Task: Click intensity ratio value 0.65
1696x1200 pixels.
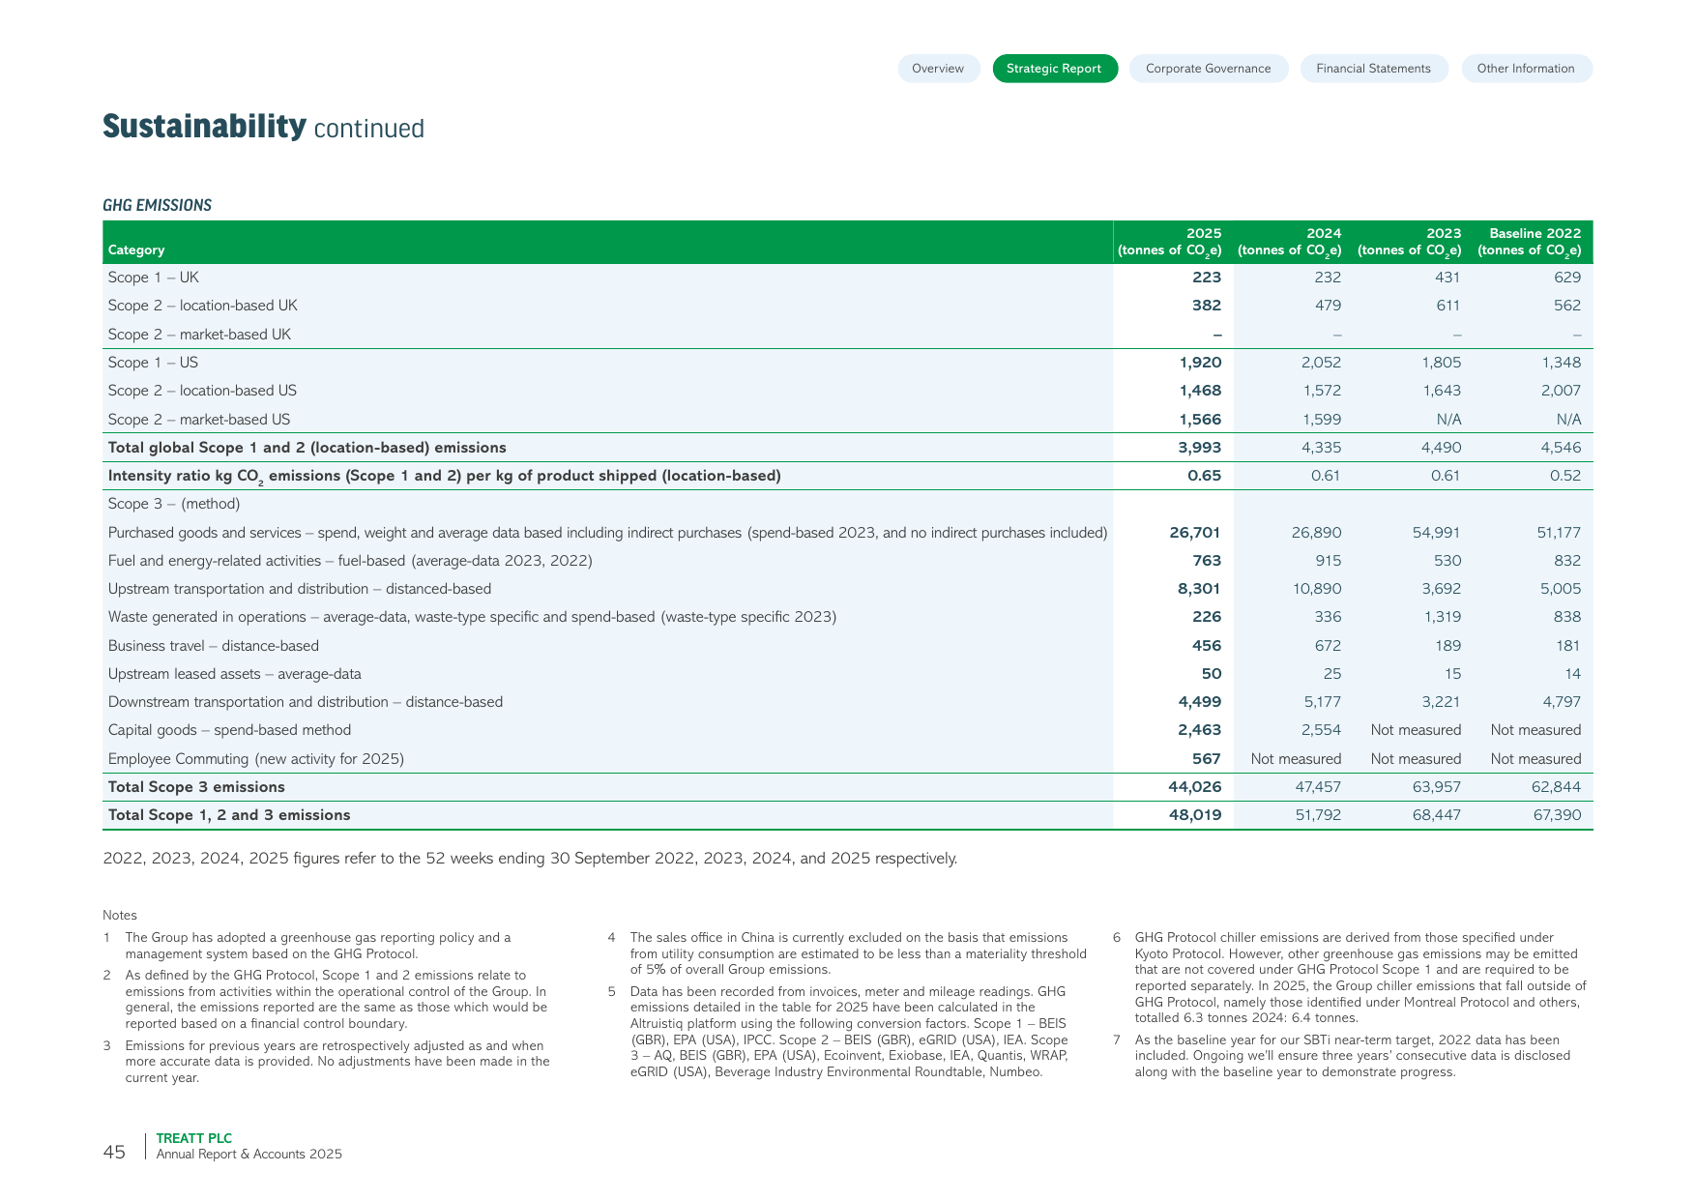Action: point(1204,476)
